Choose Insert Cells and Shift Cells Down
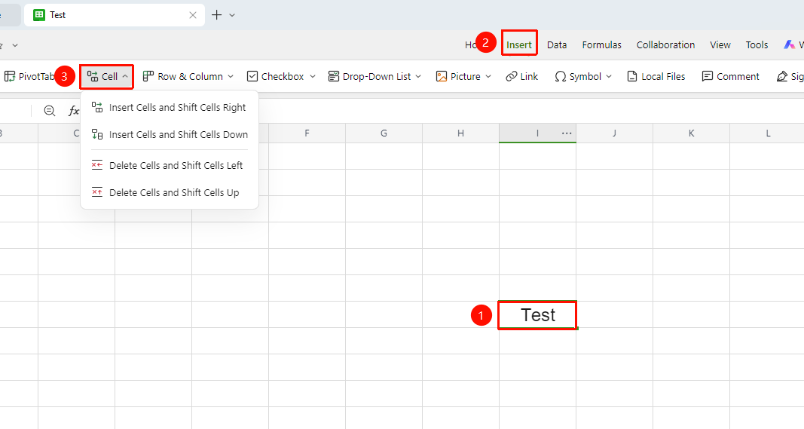 (170, 134)
